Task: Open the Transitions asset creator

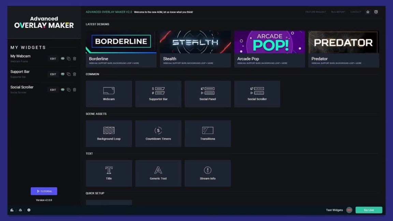Action: [207, 133]
